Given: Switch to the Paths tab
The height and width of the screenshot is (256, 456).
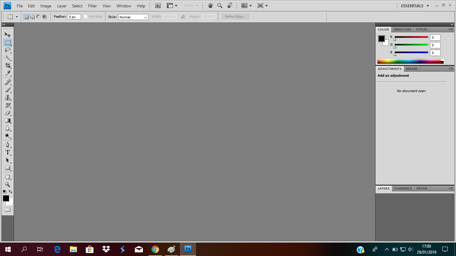Looking at the screenshot, I should (x=422, y=188).
